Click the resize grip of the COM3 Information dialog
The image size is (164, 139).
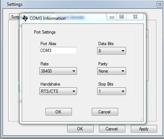(x=142, y=119)
